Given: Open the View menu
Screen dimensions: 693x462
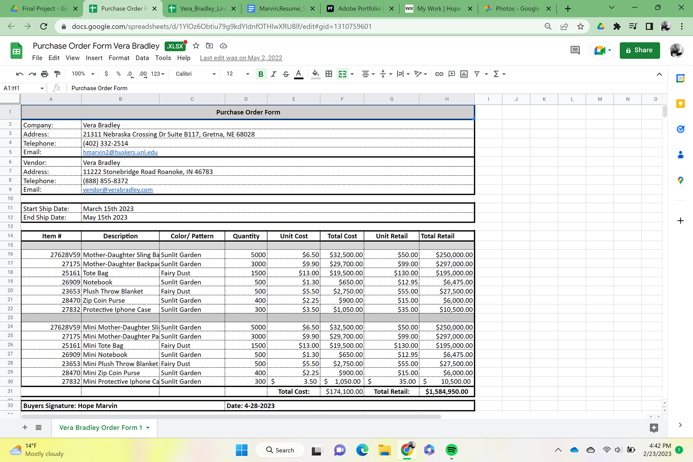Looking at the screenshot, I should tap(73, 58).
